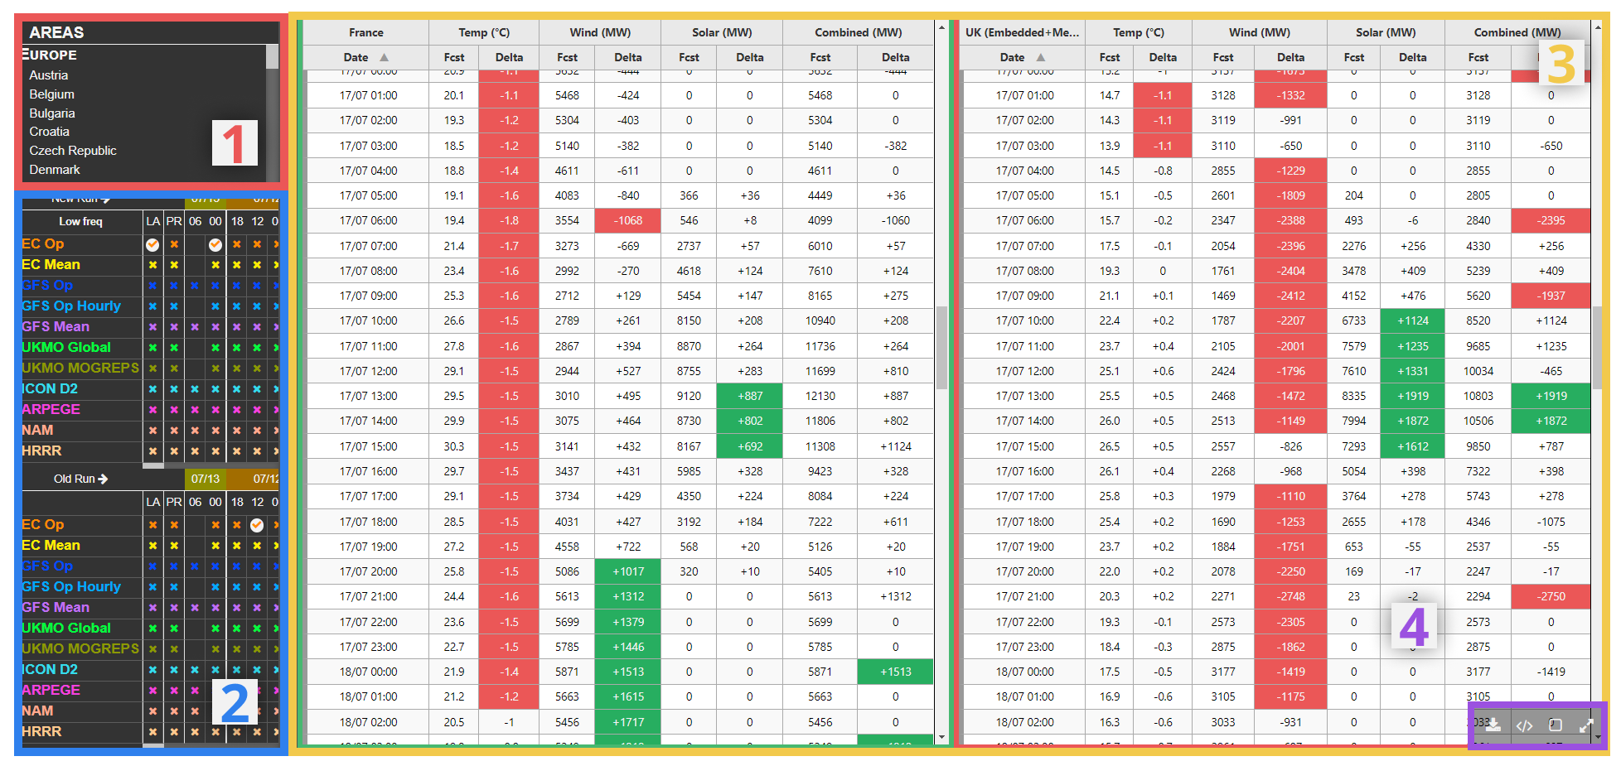The height and width of the screenshot is (766, 1621).
Task: Click France Solar (MW) column group header
Action: (722, 32)
